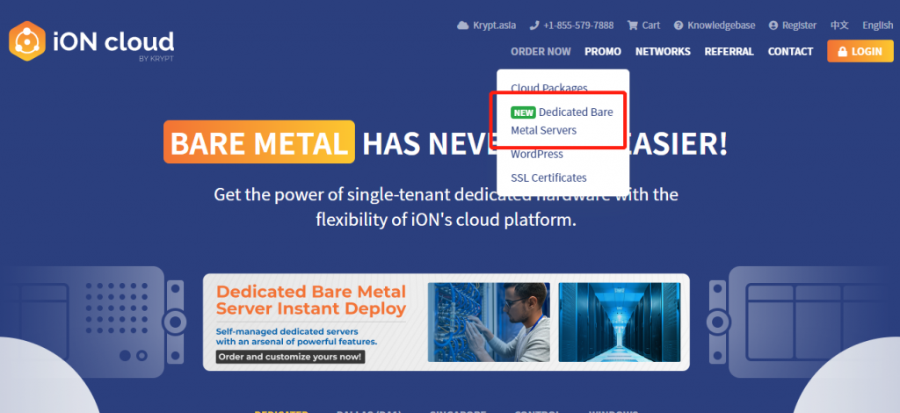This screenshot has height=413, width=900.
Task: Click the cloud icon beside Krypt.asia
Action: (x=462, y=25)
